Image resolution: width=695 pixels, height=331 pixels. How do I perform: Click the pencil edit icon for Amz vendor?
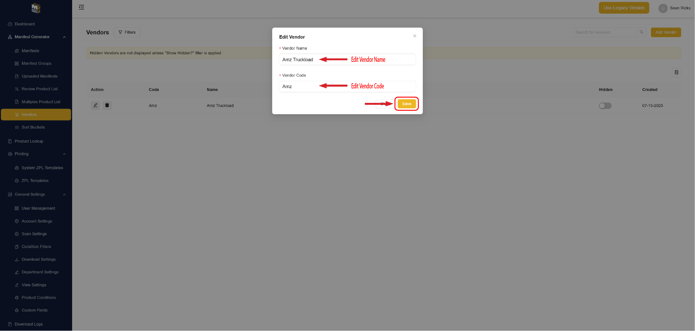click(95, 105)
